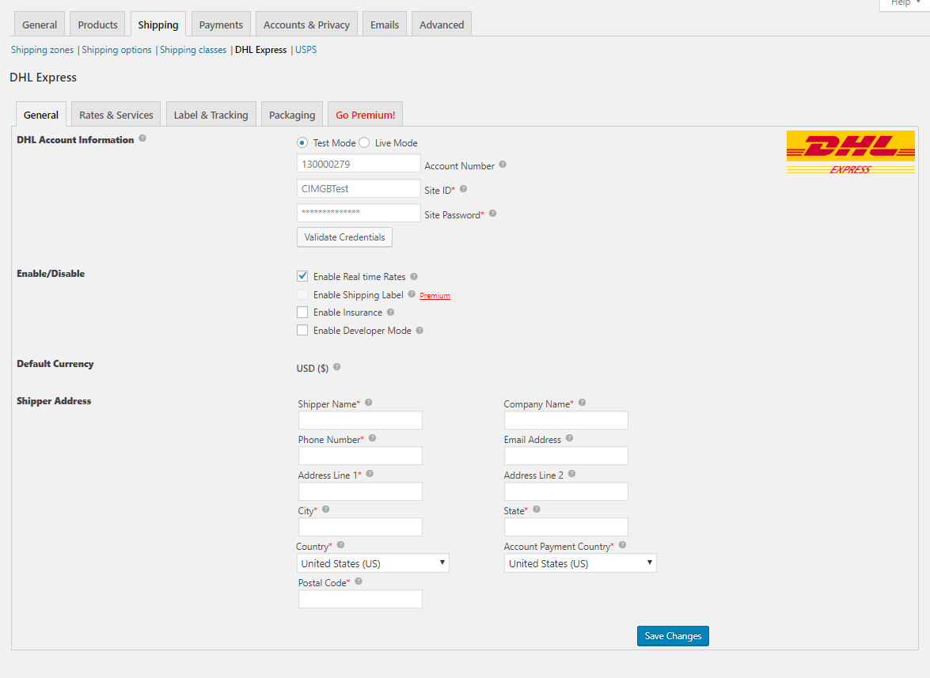Open the WooCommerce General settings tab

pos(40,25)
